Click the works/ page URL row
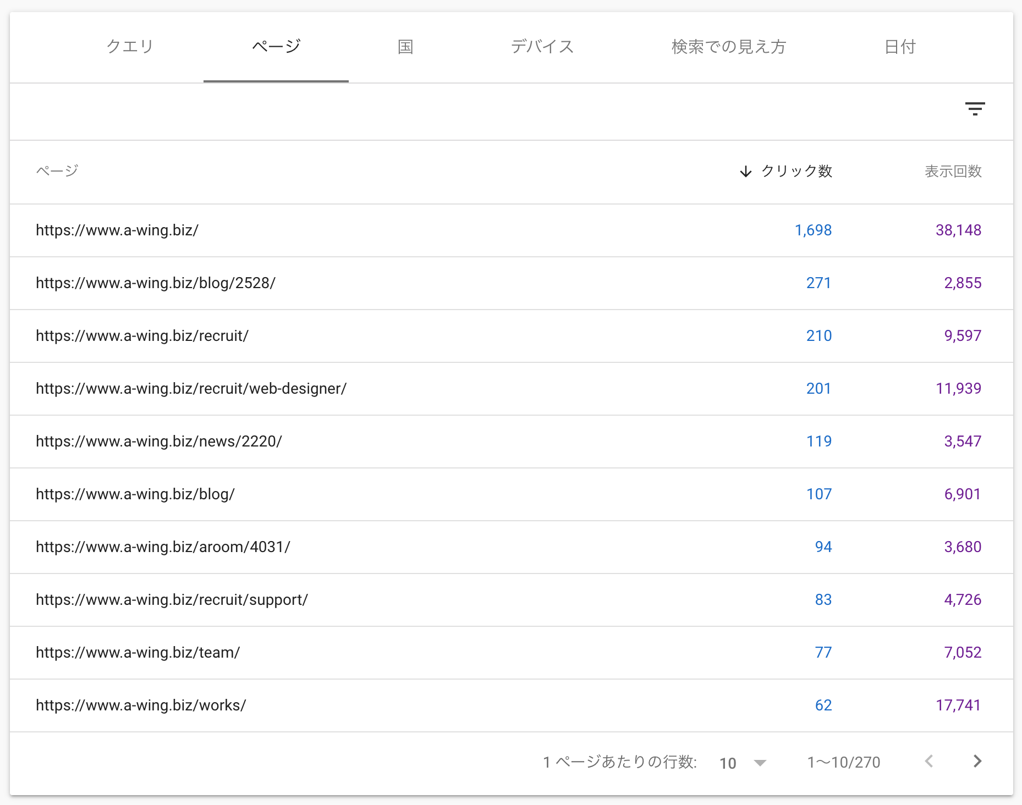1022x805 pixels. (141, 705)
